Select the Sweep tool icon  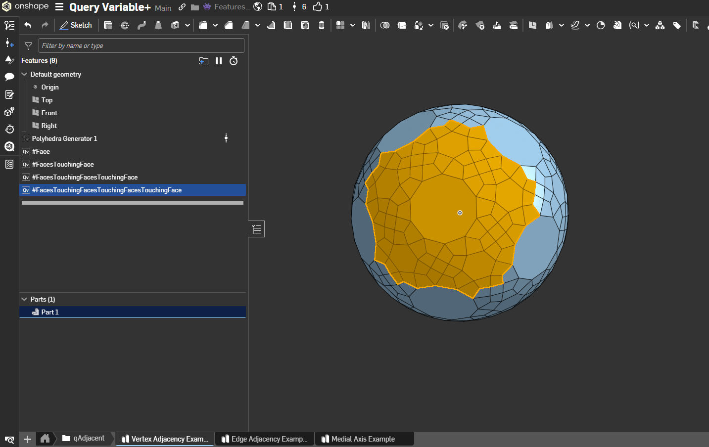[x=142, y=25]
